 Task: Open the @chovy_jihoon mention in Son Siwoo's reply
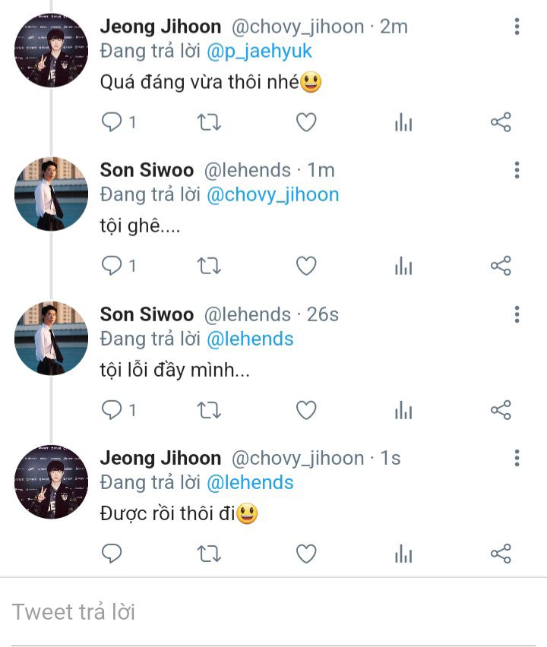(x=273, y=194)
